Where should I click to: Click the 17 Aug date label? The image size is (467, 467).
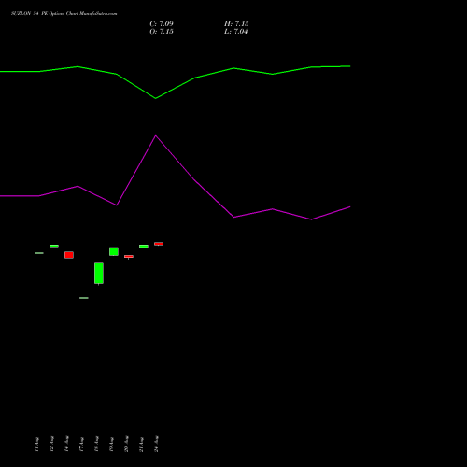coord(81,444)
